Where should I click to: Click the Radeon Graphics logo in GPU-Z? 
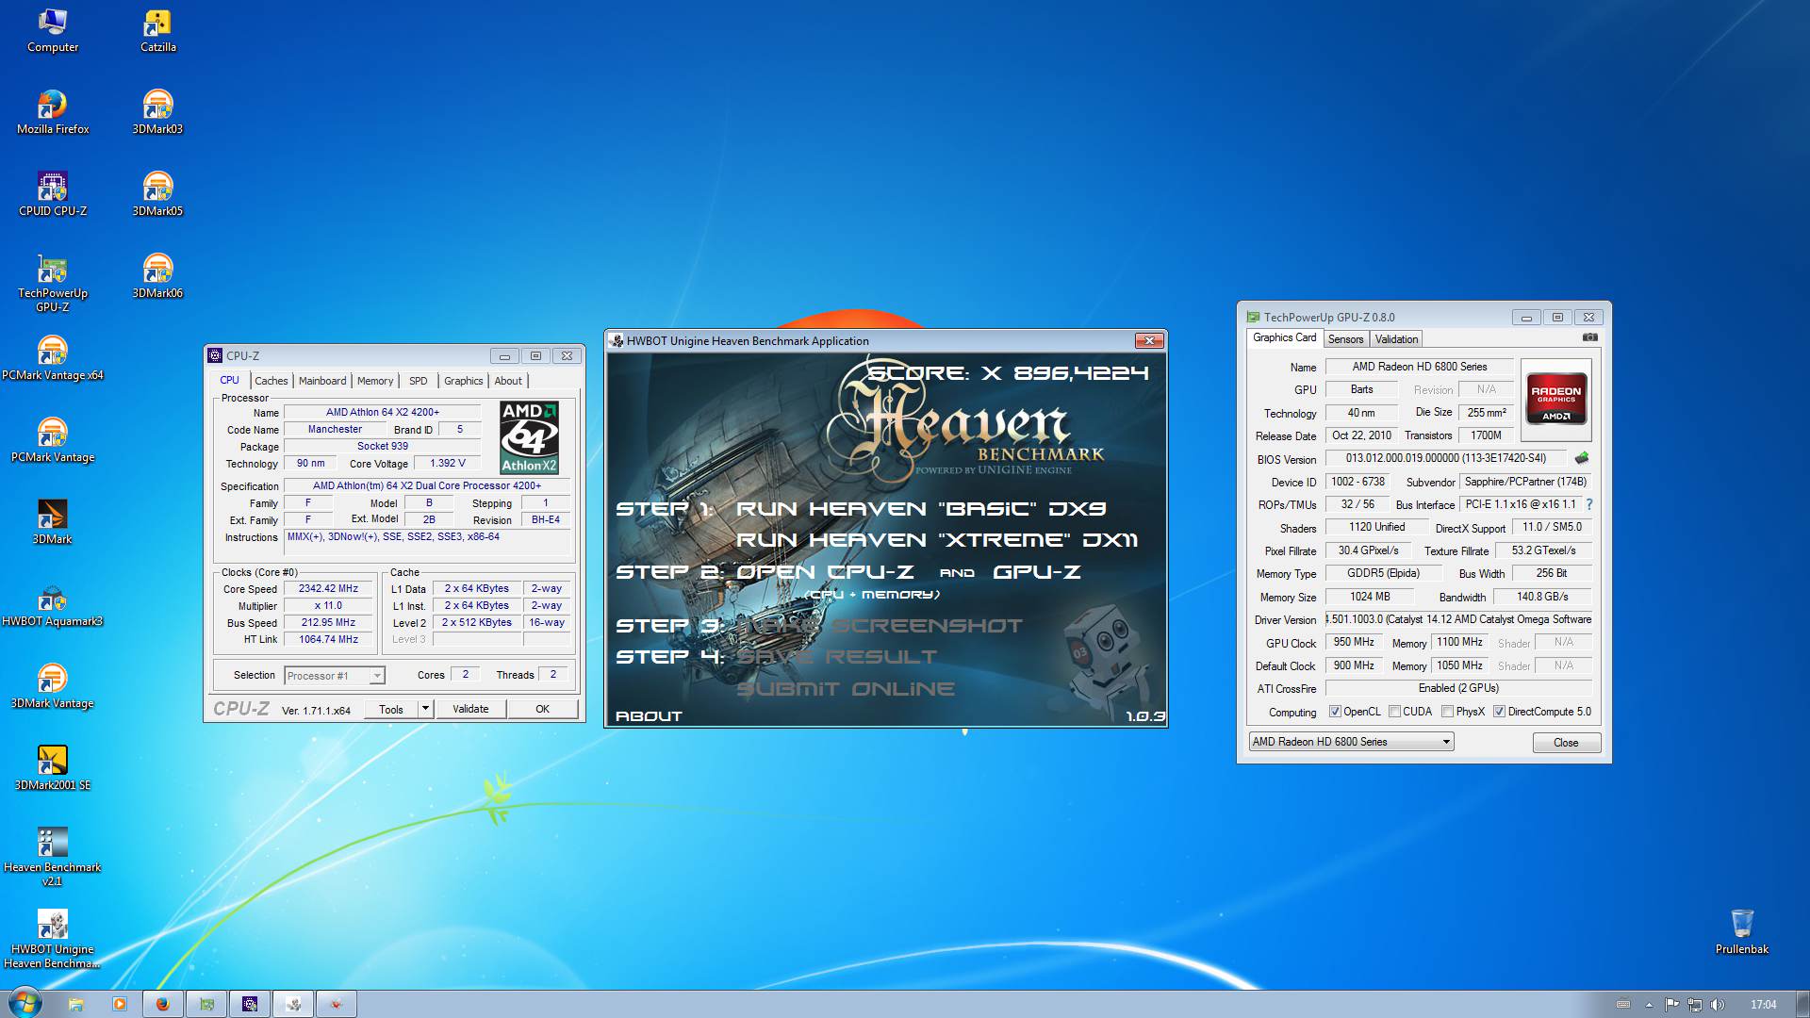coord(1555,401)
